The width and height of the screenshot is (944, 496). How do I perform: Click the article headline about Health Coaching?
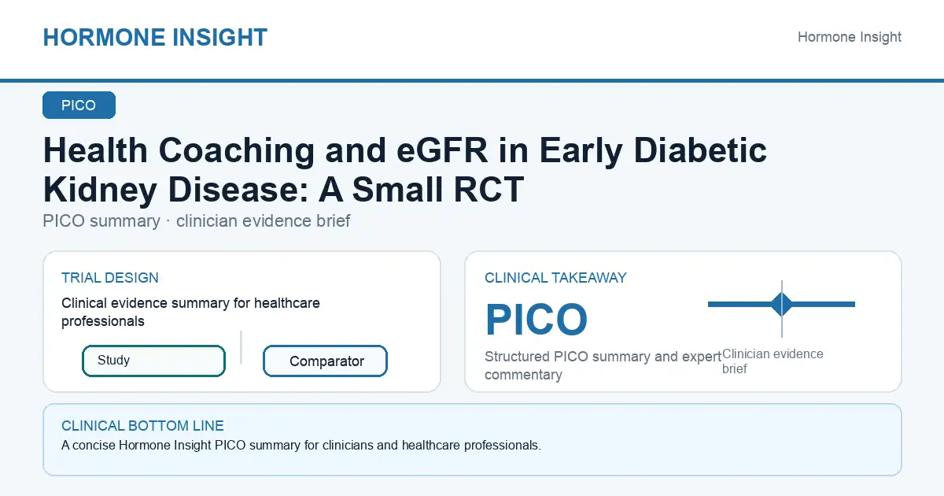pos(405,169)
